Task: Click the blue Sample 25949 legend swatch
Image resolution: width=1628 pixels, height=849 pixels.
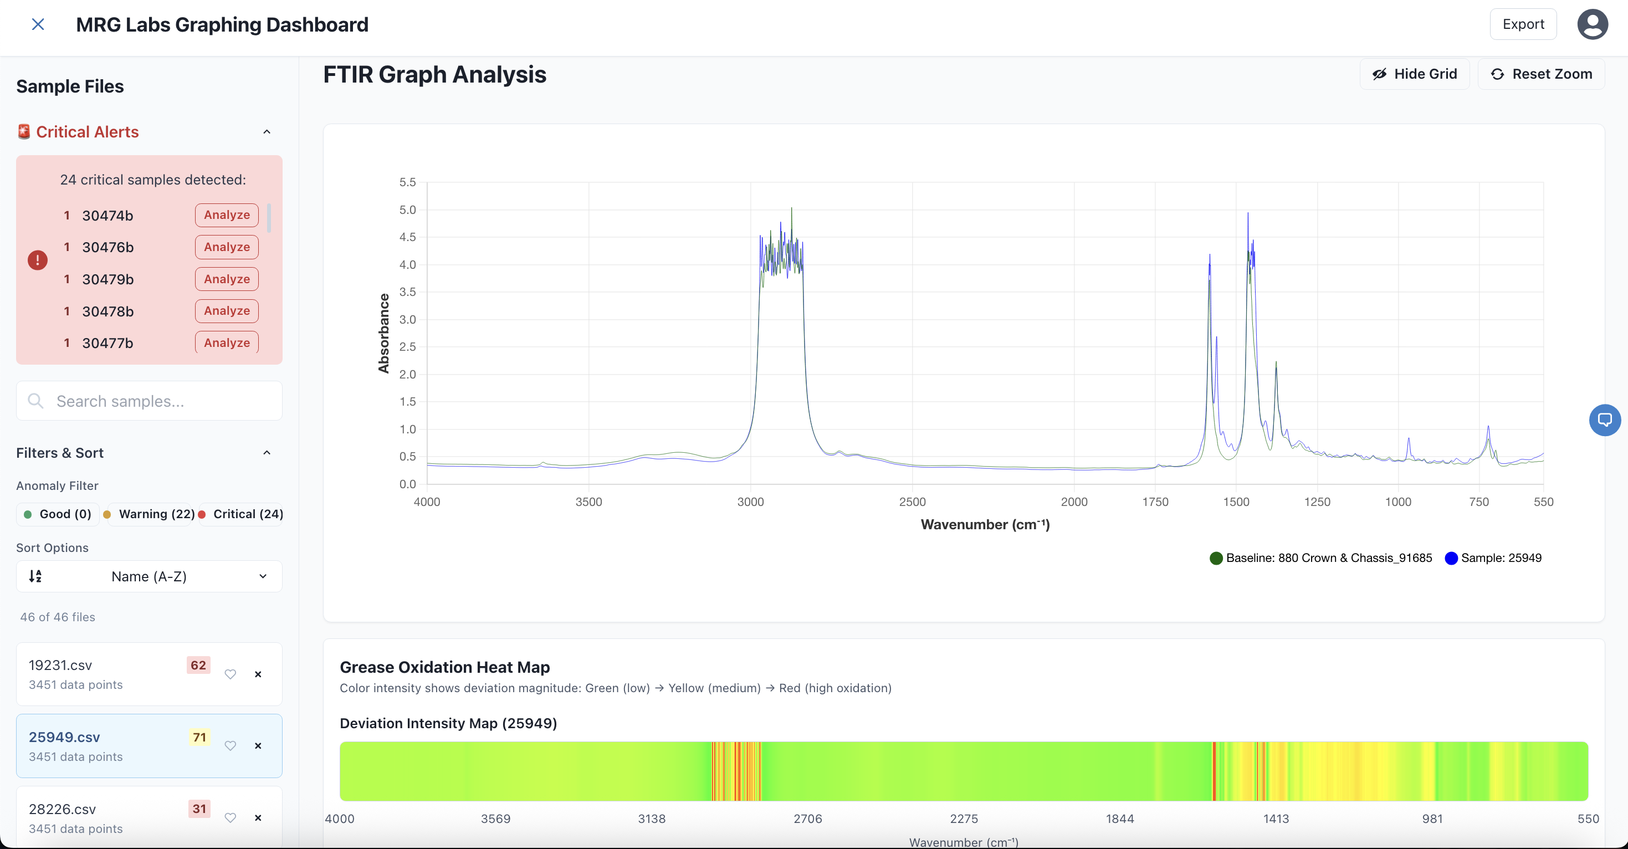Action: click(x=1451, y=558)
